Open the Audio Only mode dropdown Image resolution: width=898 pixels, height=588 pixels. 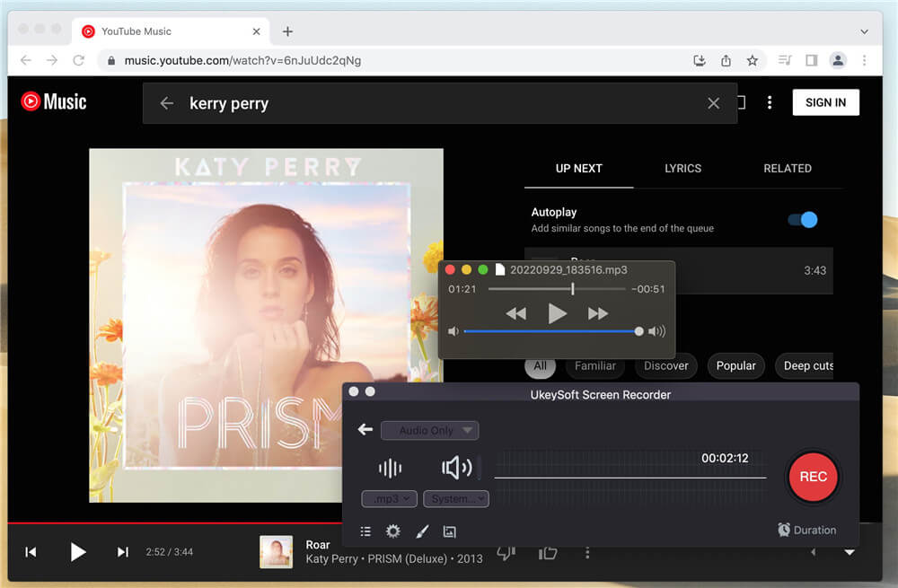pyautogui.click(x=430, y=431)
